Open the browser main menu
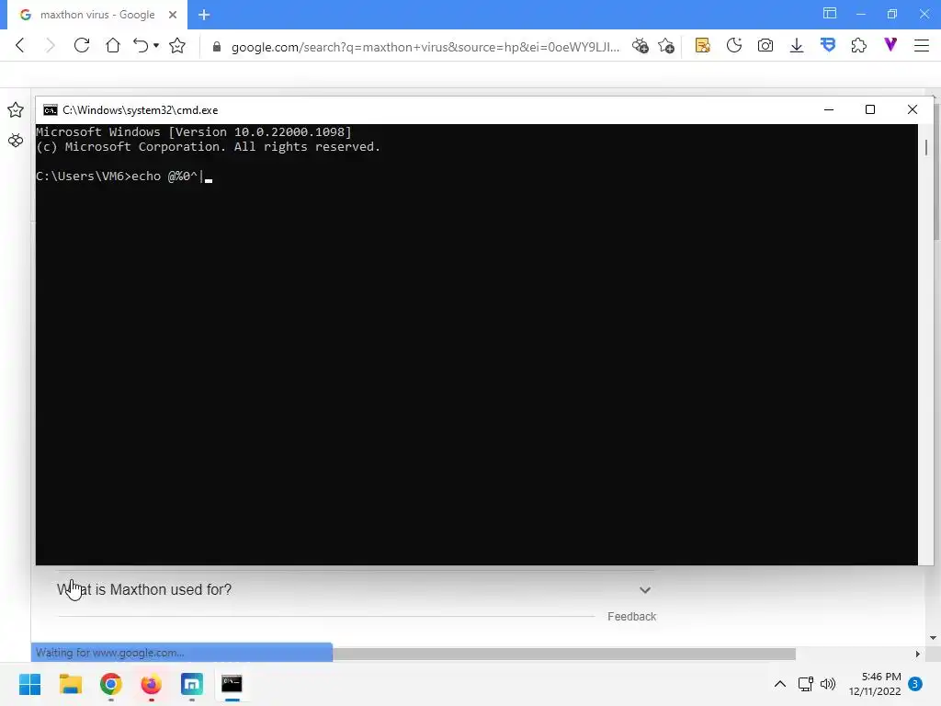Screen dimensions: 941x706 [x=922, y=46]
